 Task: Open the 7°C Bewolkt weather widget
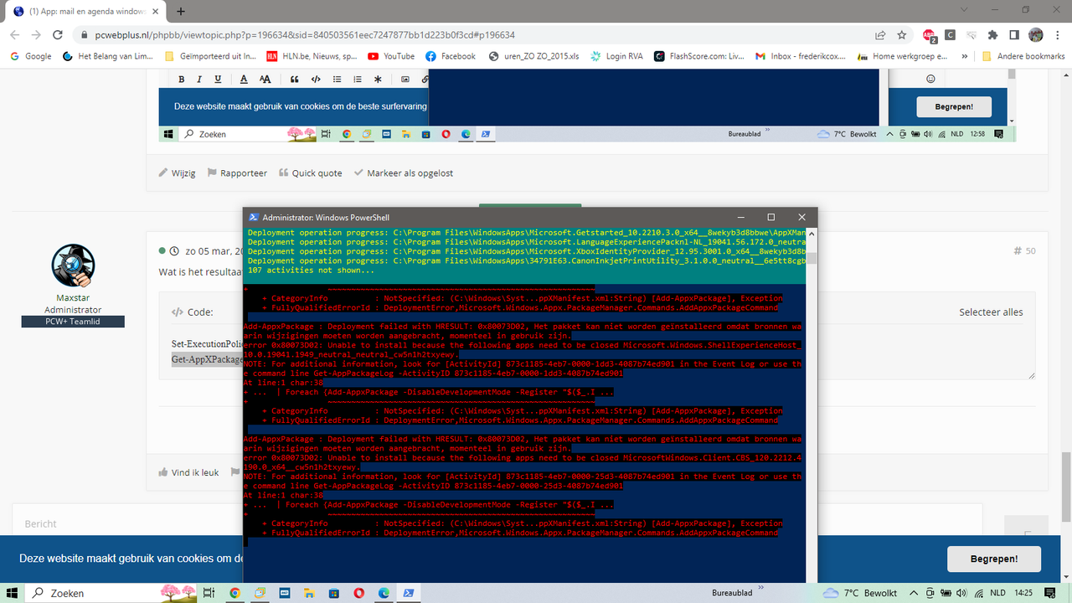(861, 593)
